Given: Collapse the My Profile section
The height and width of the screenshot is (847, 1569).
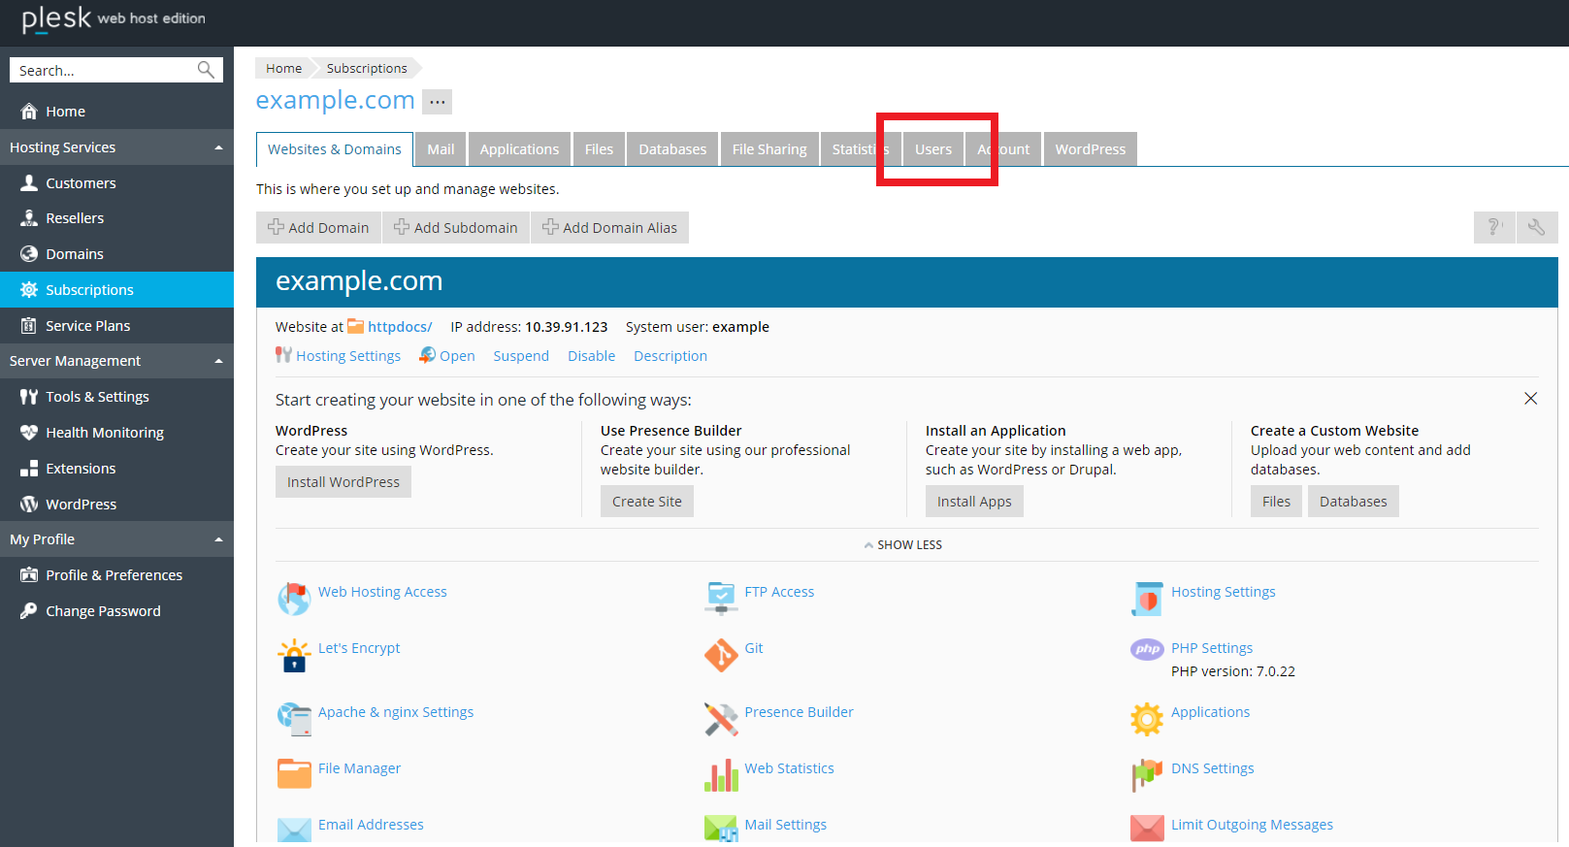Looking at the screenshot, I should [x=218, y=539].
